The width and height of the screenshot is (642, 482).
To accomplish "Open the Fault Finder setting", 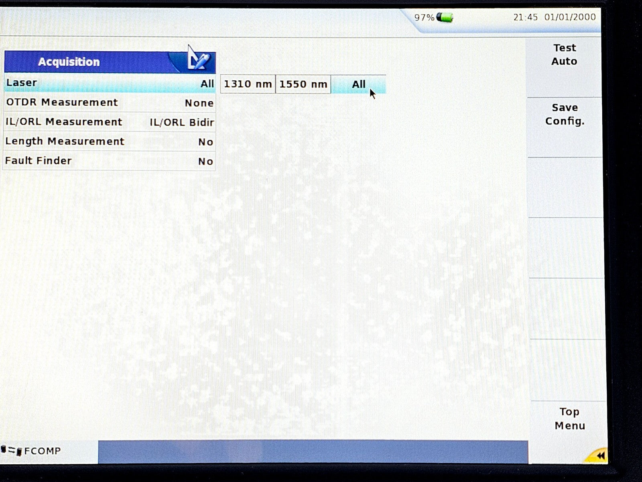I will (x=110, y=161).
